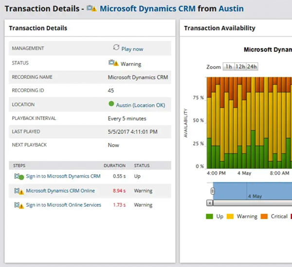Click the green Location OK status dot

(111, 104)
